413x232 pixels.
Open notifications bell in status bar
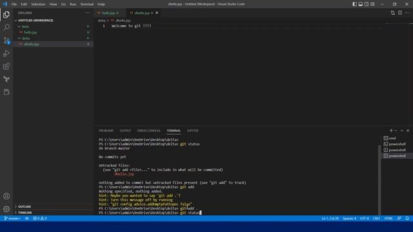pos(407,218)
